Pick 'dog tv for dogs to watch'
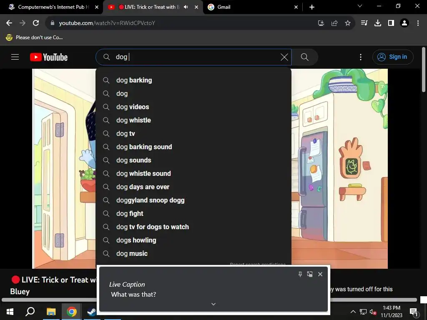427x320 pixels. [193, 227]
